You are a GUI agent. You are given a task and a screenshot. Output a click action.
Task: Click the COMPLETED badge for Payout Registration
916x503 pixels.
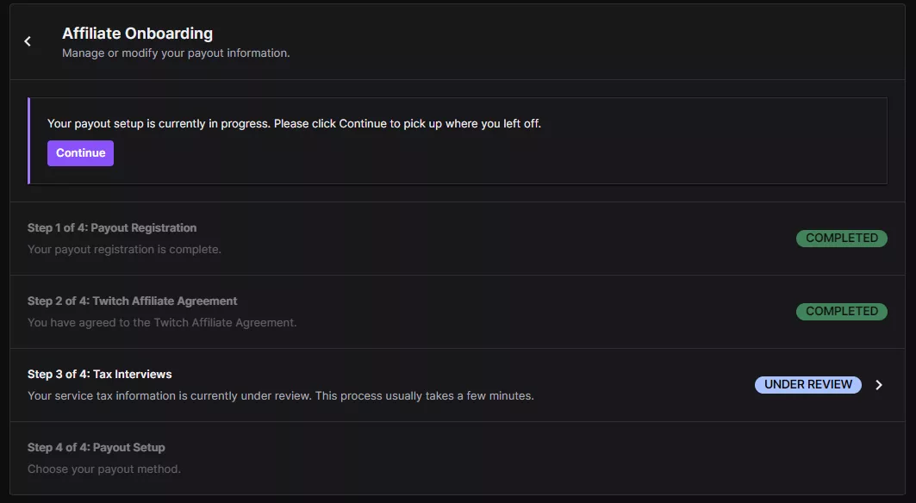click(x=841, y=238)
